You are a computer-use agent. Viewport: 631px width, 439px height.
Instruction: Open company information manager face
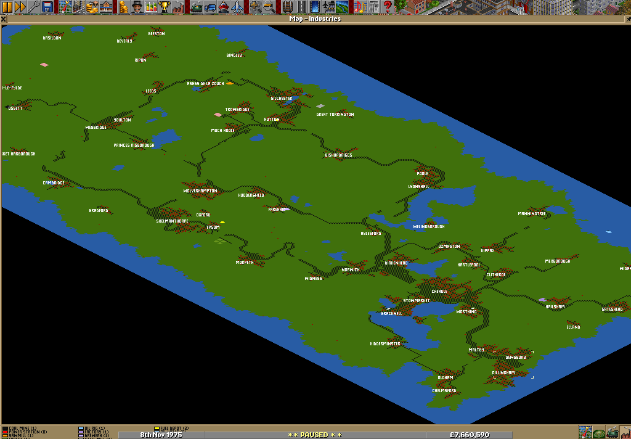[x=137, y=7]
